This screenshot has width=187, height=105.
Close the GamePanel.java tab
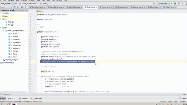point(63,7)
